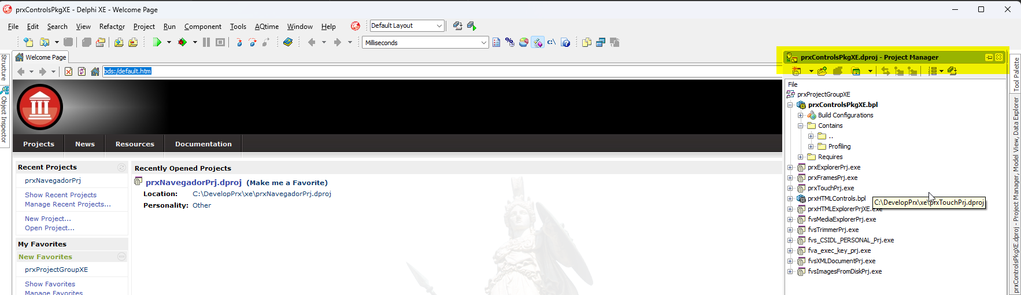Click the Trace Into debug icon
Screen dimensions: 1021x295
[x=239, y=42]
